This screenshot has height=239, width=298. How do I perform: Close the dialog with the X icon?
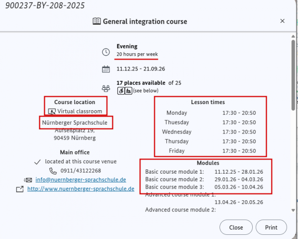[283, 21]
